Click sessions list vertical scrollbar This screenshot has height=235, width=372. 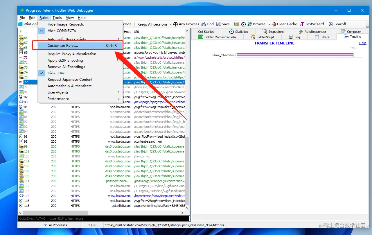click(x=187, y=171)
